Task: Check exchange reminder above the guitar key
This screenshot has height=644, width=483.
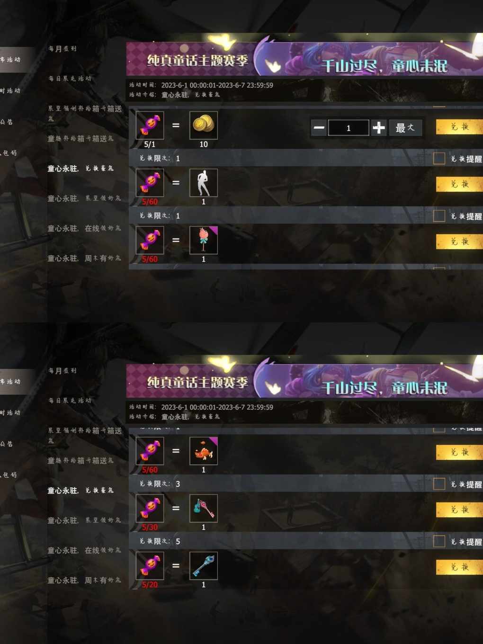Action: [x=439, y=484]
